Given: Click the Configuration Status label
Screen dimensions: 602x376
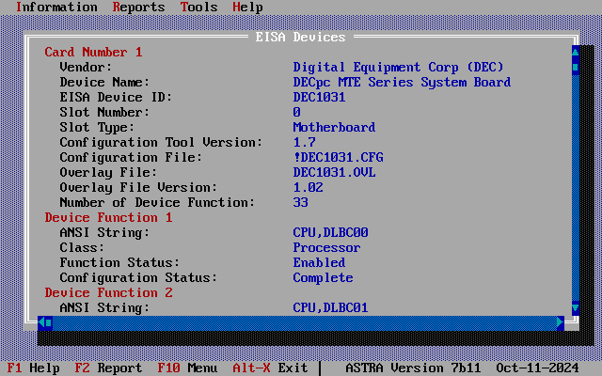Looking at the screenshot, I should (x=138, y=278).
